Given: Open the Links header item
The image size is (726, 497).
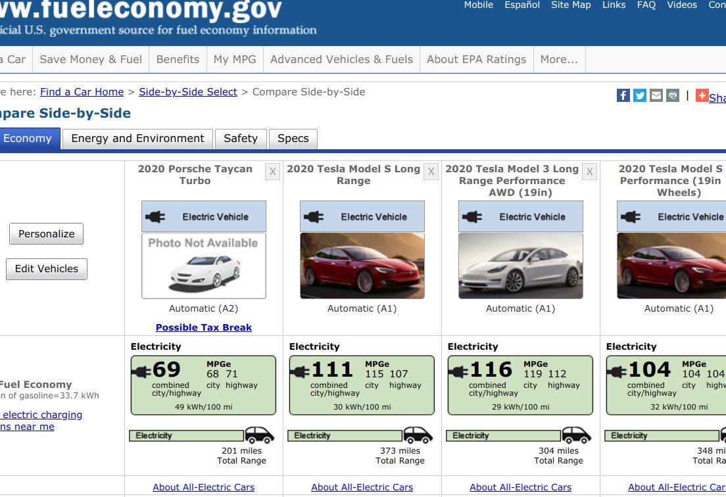Looking at the screenshot, I should tap(614, 5).
